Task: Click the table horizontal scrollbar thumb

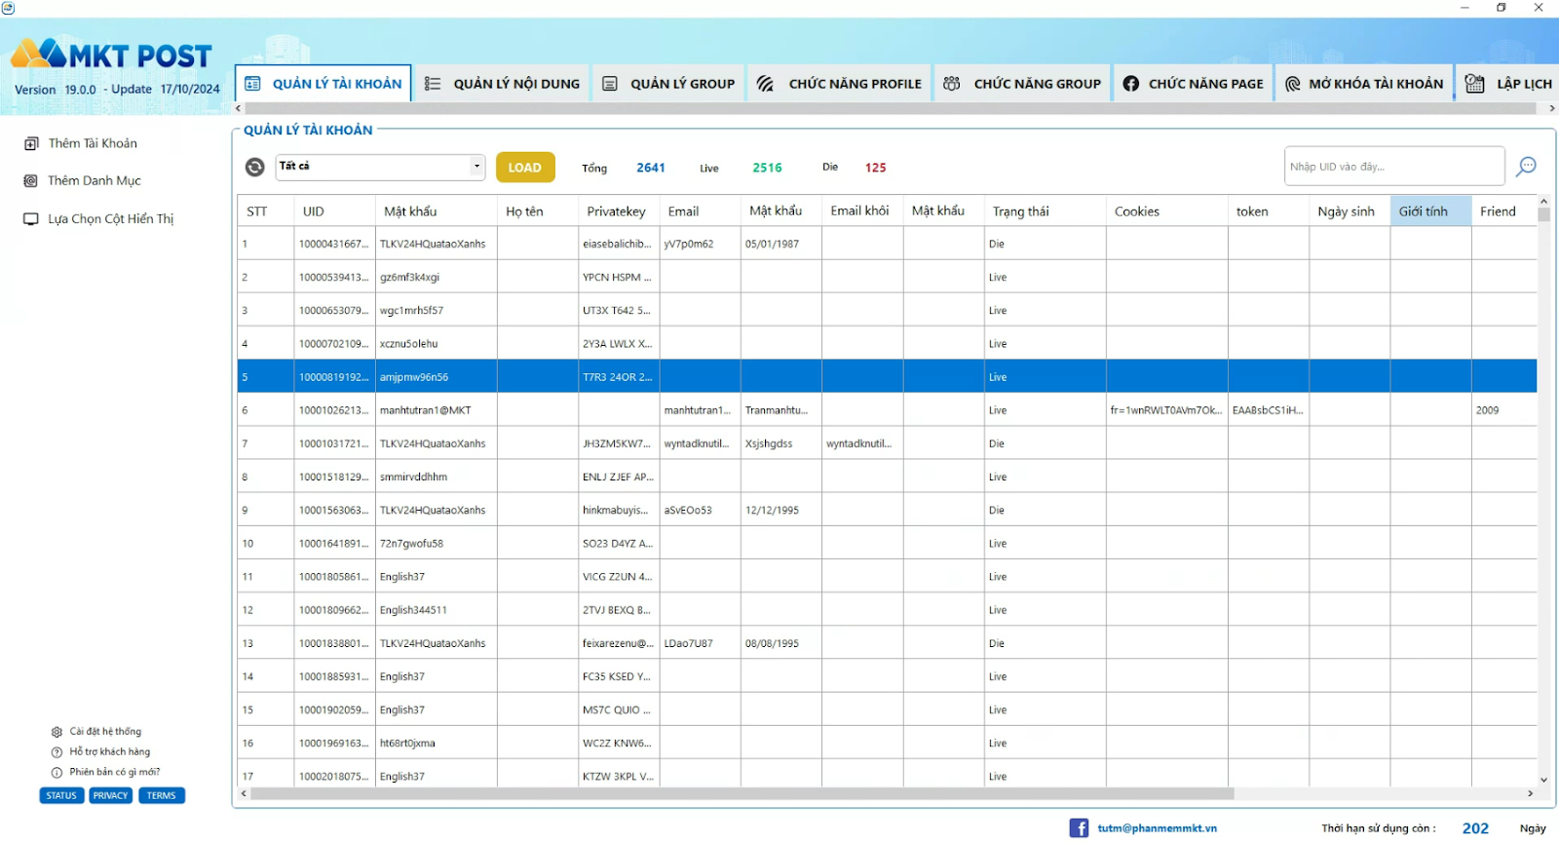Action: [741, 794]
